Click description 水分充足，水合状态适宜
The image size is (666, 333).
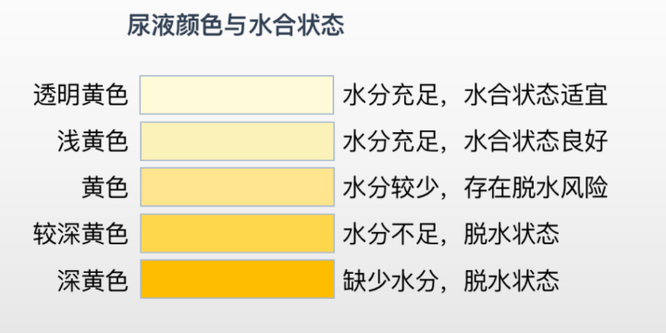point(475,94)
